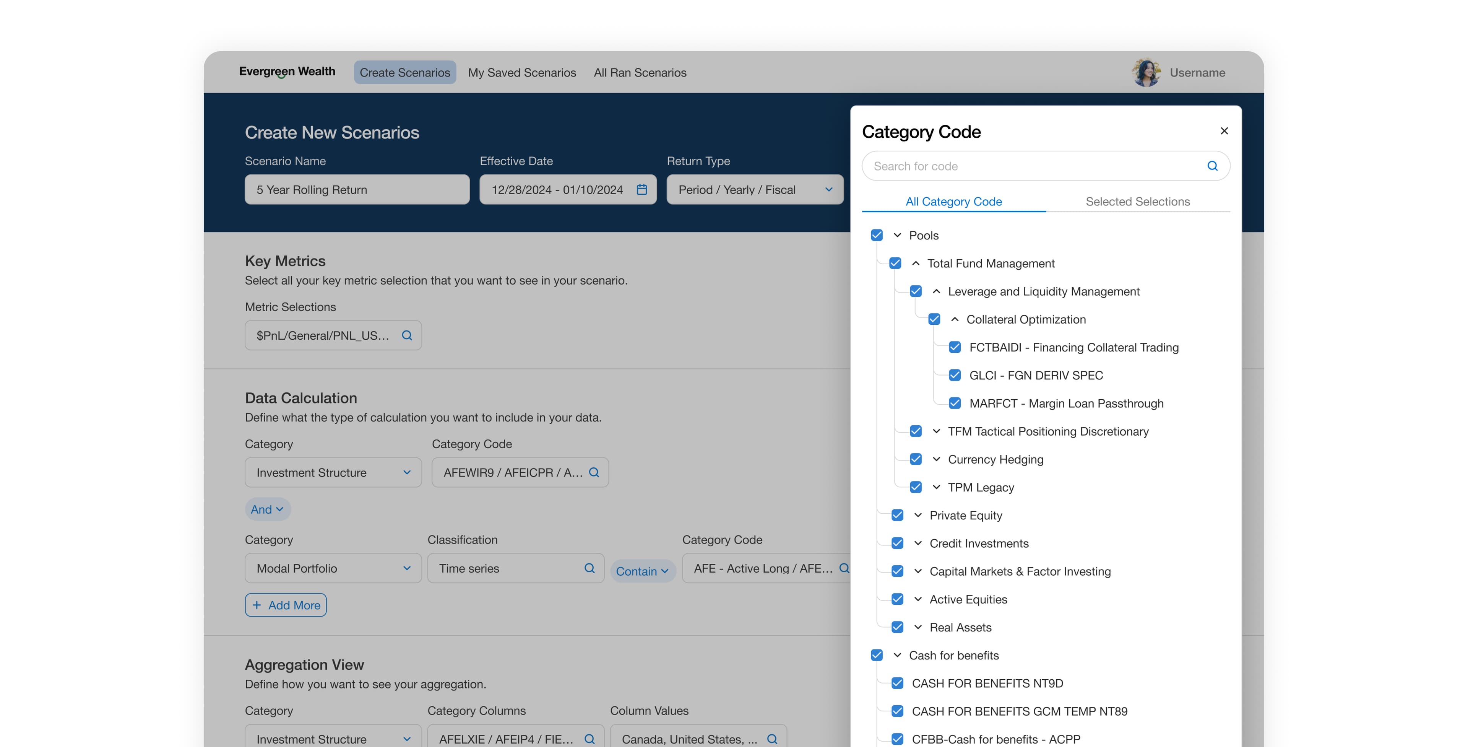The width and height of the screenshot is (1468, 747).
Task: Toggle Private Equity checkbox
Action: (898, 515)
